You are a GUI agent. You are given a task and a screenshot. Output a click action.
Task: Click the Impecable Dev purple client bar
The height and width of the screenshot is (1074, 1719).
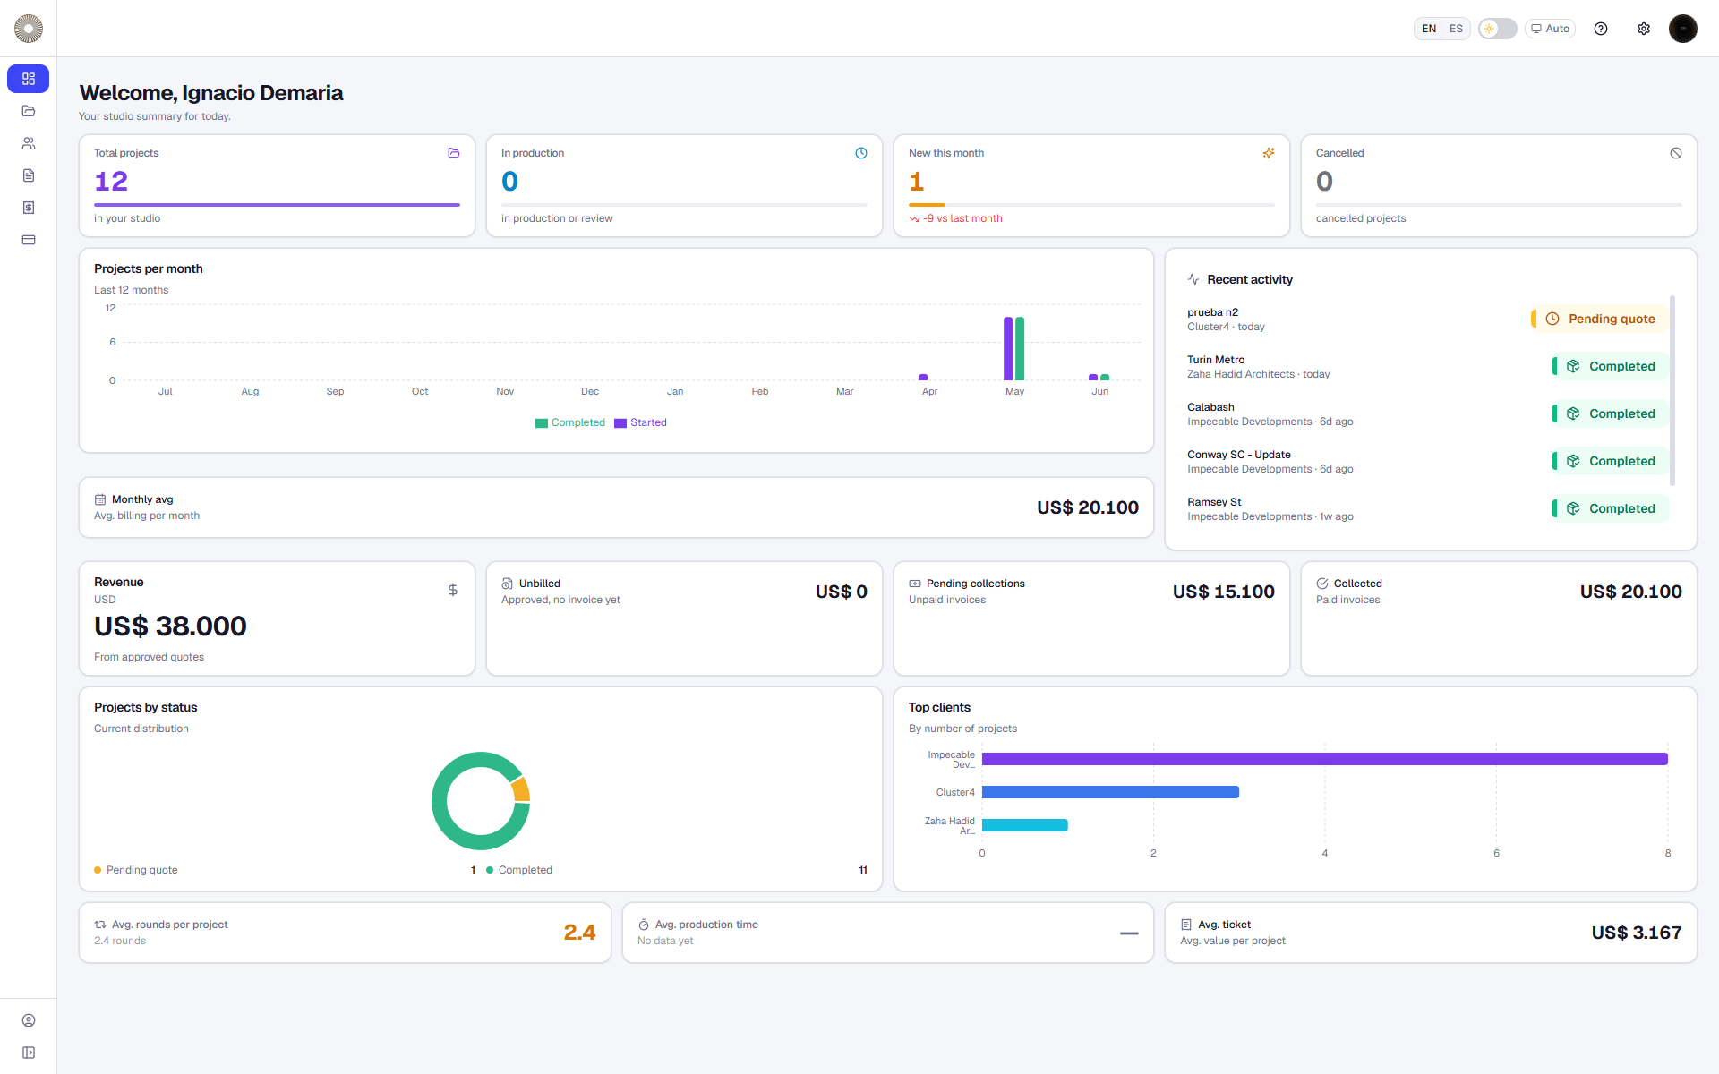click(1325, 759)
